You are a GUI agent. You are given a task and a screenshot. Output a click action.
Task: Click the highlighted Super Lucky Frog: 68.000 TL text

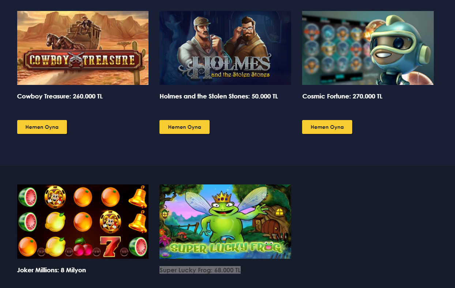(x=200, y=270)
